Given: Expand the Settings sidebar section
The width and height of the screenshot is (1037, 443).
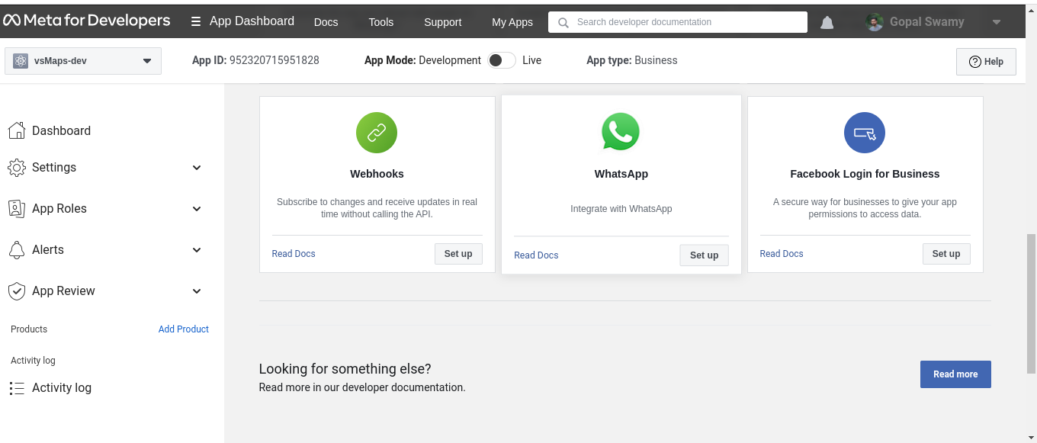Looking at the screenshot, I should (196, 168).
